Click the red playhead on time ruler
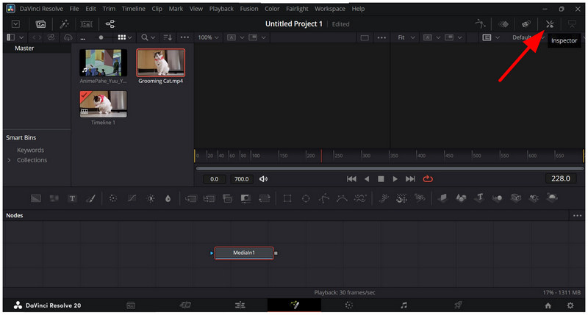The height and width of the screenshot is (315, 588). pos(321,156)
